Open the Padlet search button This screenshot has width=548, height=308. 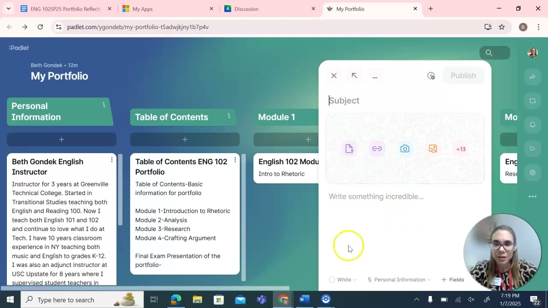tap(495, 53)
